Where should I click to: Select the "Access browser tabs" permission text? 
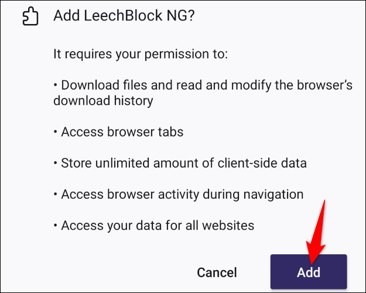[x=122, y=132]
